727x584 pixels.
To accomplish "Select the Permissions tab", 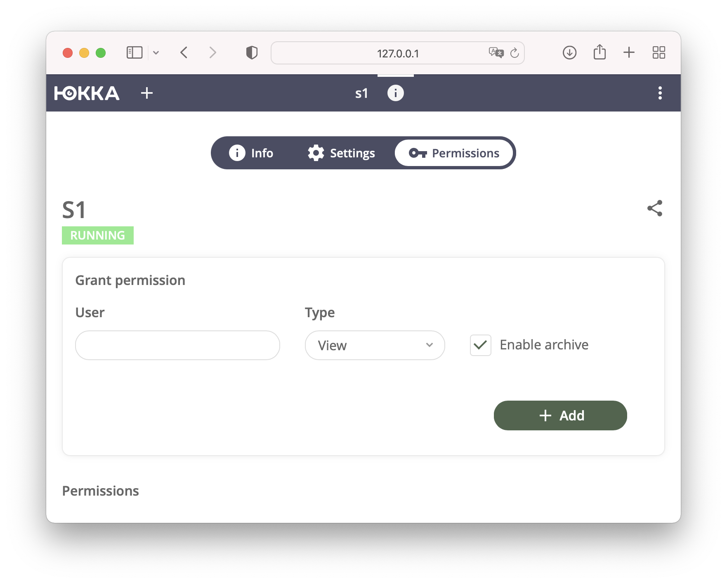I will (454, 153).
